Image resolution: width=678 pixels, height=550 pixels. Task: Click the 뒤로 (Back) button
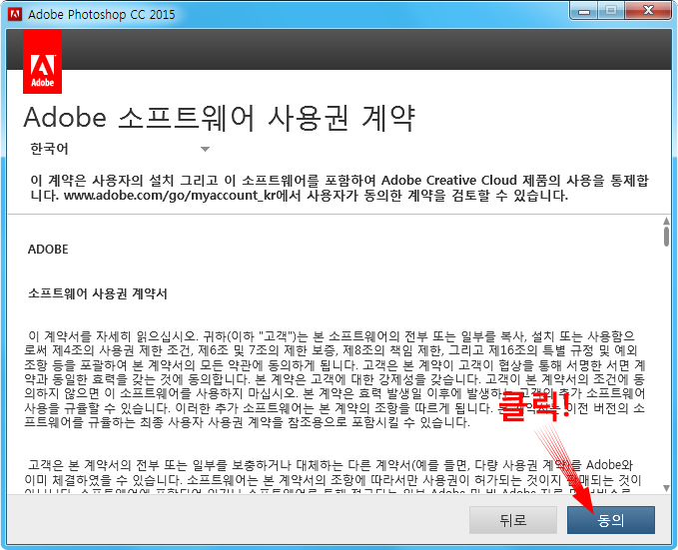click(513, 520)
